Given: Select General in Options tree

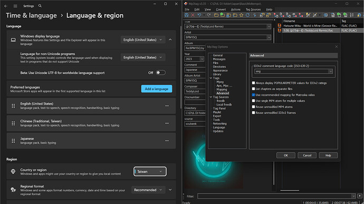Looking at the screenshot, I should coord(218,55).
